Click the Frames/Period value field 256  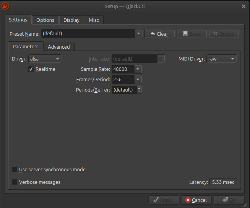click(123, 80)
